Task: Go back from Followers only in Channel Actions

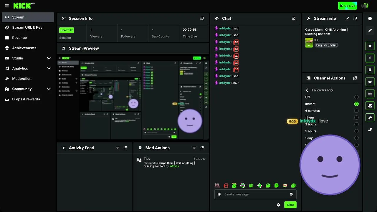Action: pyautogui.click(x=307, y=90)
